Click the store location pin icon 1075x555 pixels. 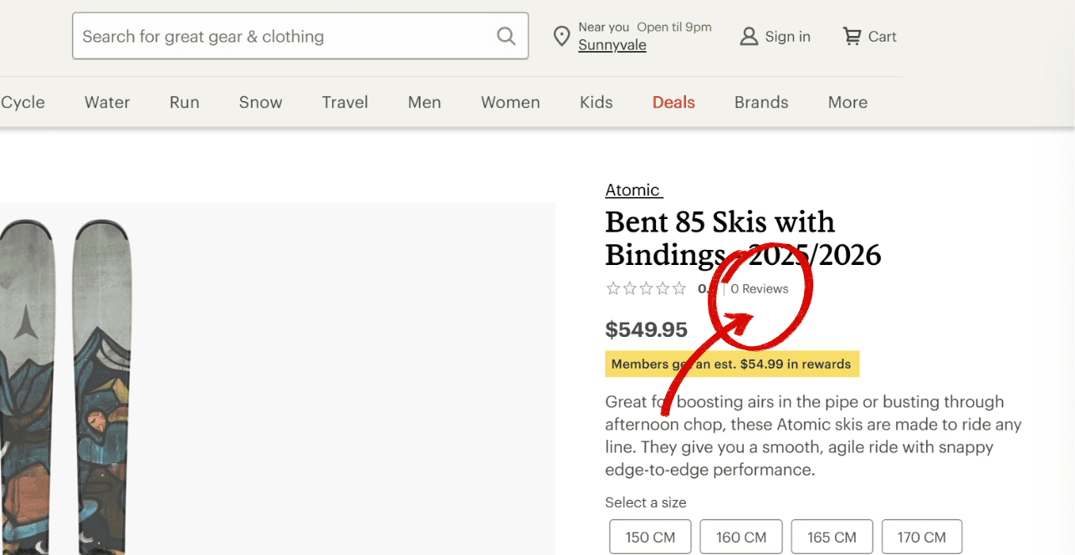coord(562,37)
